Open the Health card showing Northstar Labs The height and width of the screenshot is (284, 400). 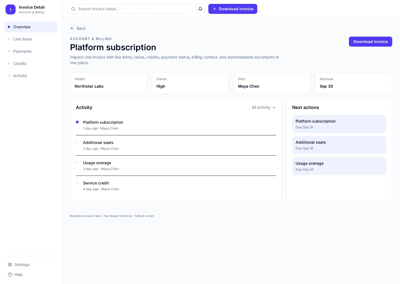click(109, 83)
